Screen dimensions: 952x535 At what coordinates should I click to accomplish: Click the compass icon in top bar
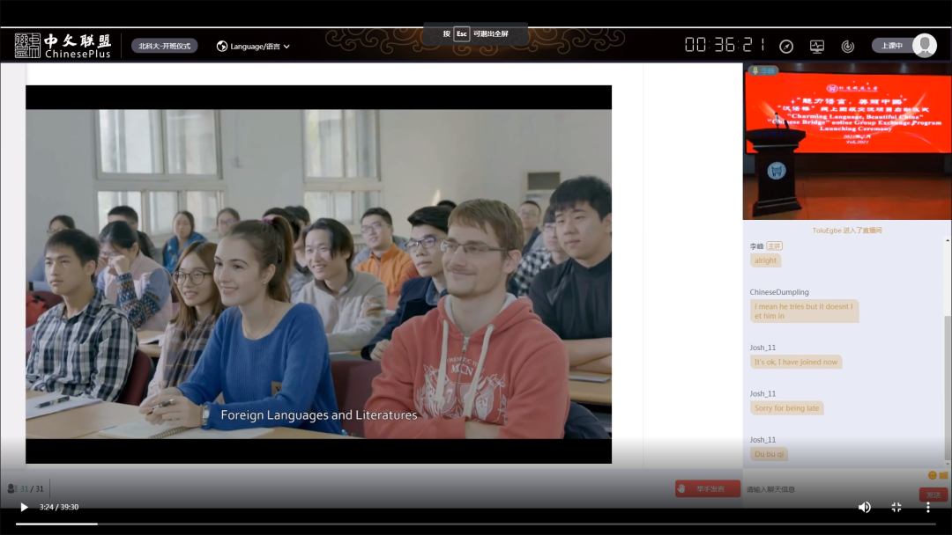click(786, 46)
